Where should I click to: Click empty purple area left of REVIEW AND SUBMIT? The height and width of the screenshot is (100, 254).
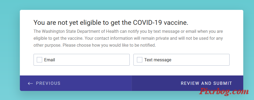[x=155, y=83]
